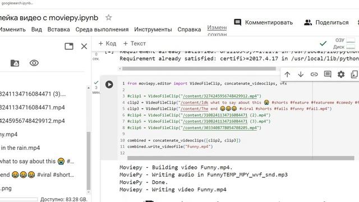Click the comment icon next to Комментировать

tap(238, 22)
